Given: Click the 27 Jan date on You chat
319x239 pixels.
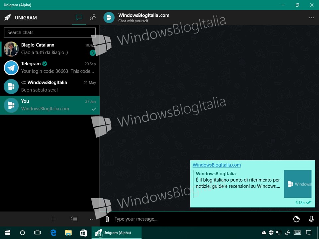Looking at the screenshot, I should tap(90, 102).
